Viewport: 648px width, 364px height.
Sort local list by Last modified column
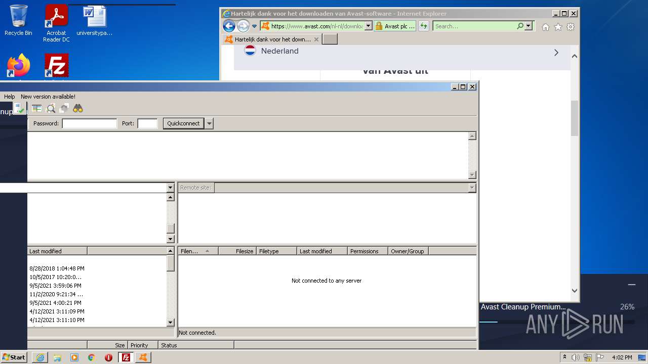pos(57,251)
